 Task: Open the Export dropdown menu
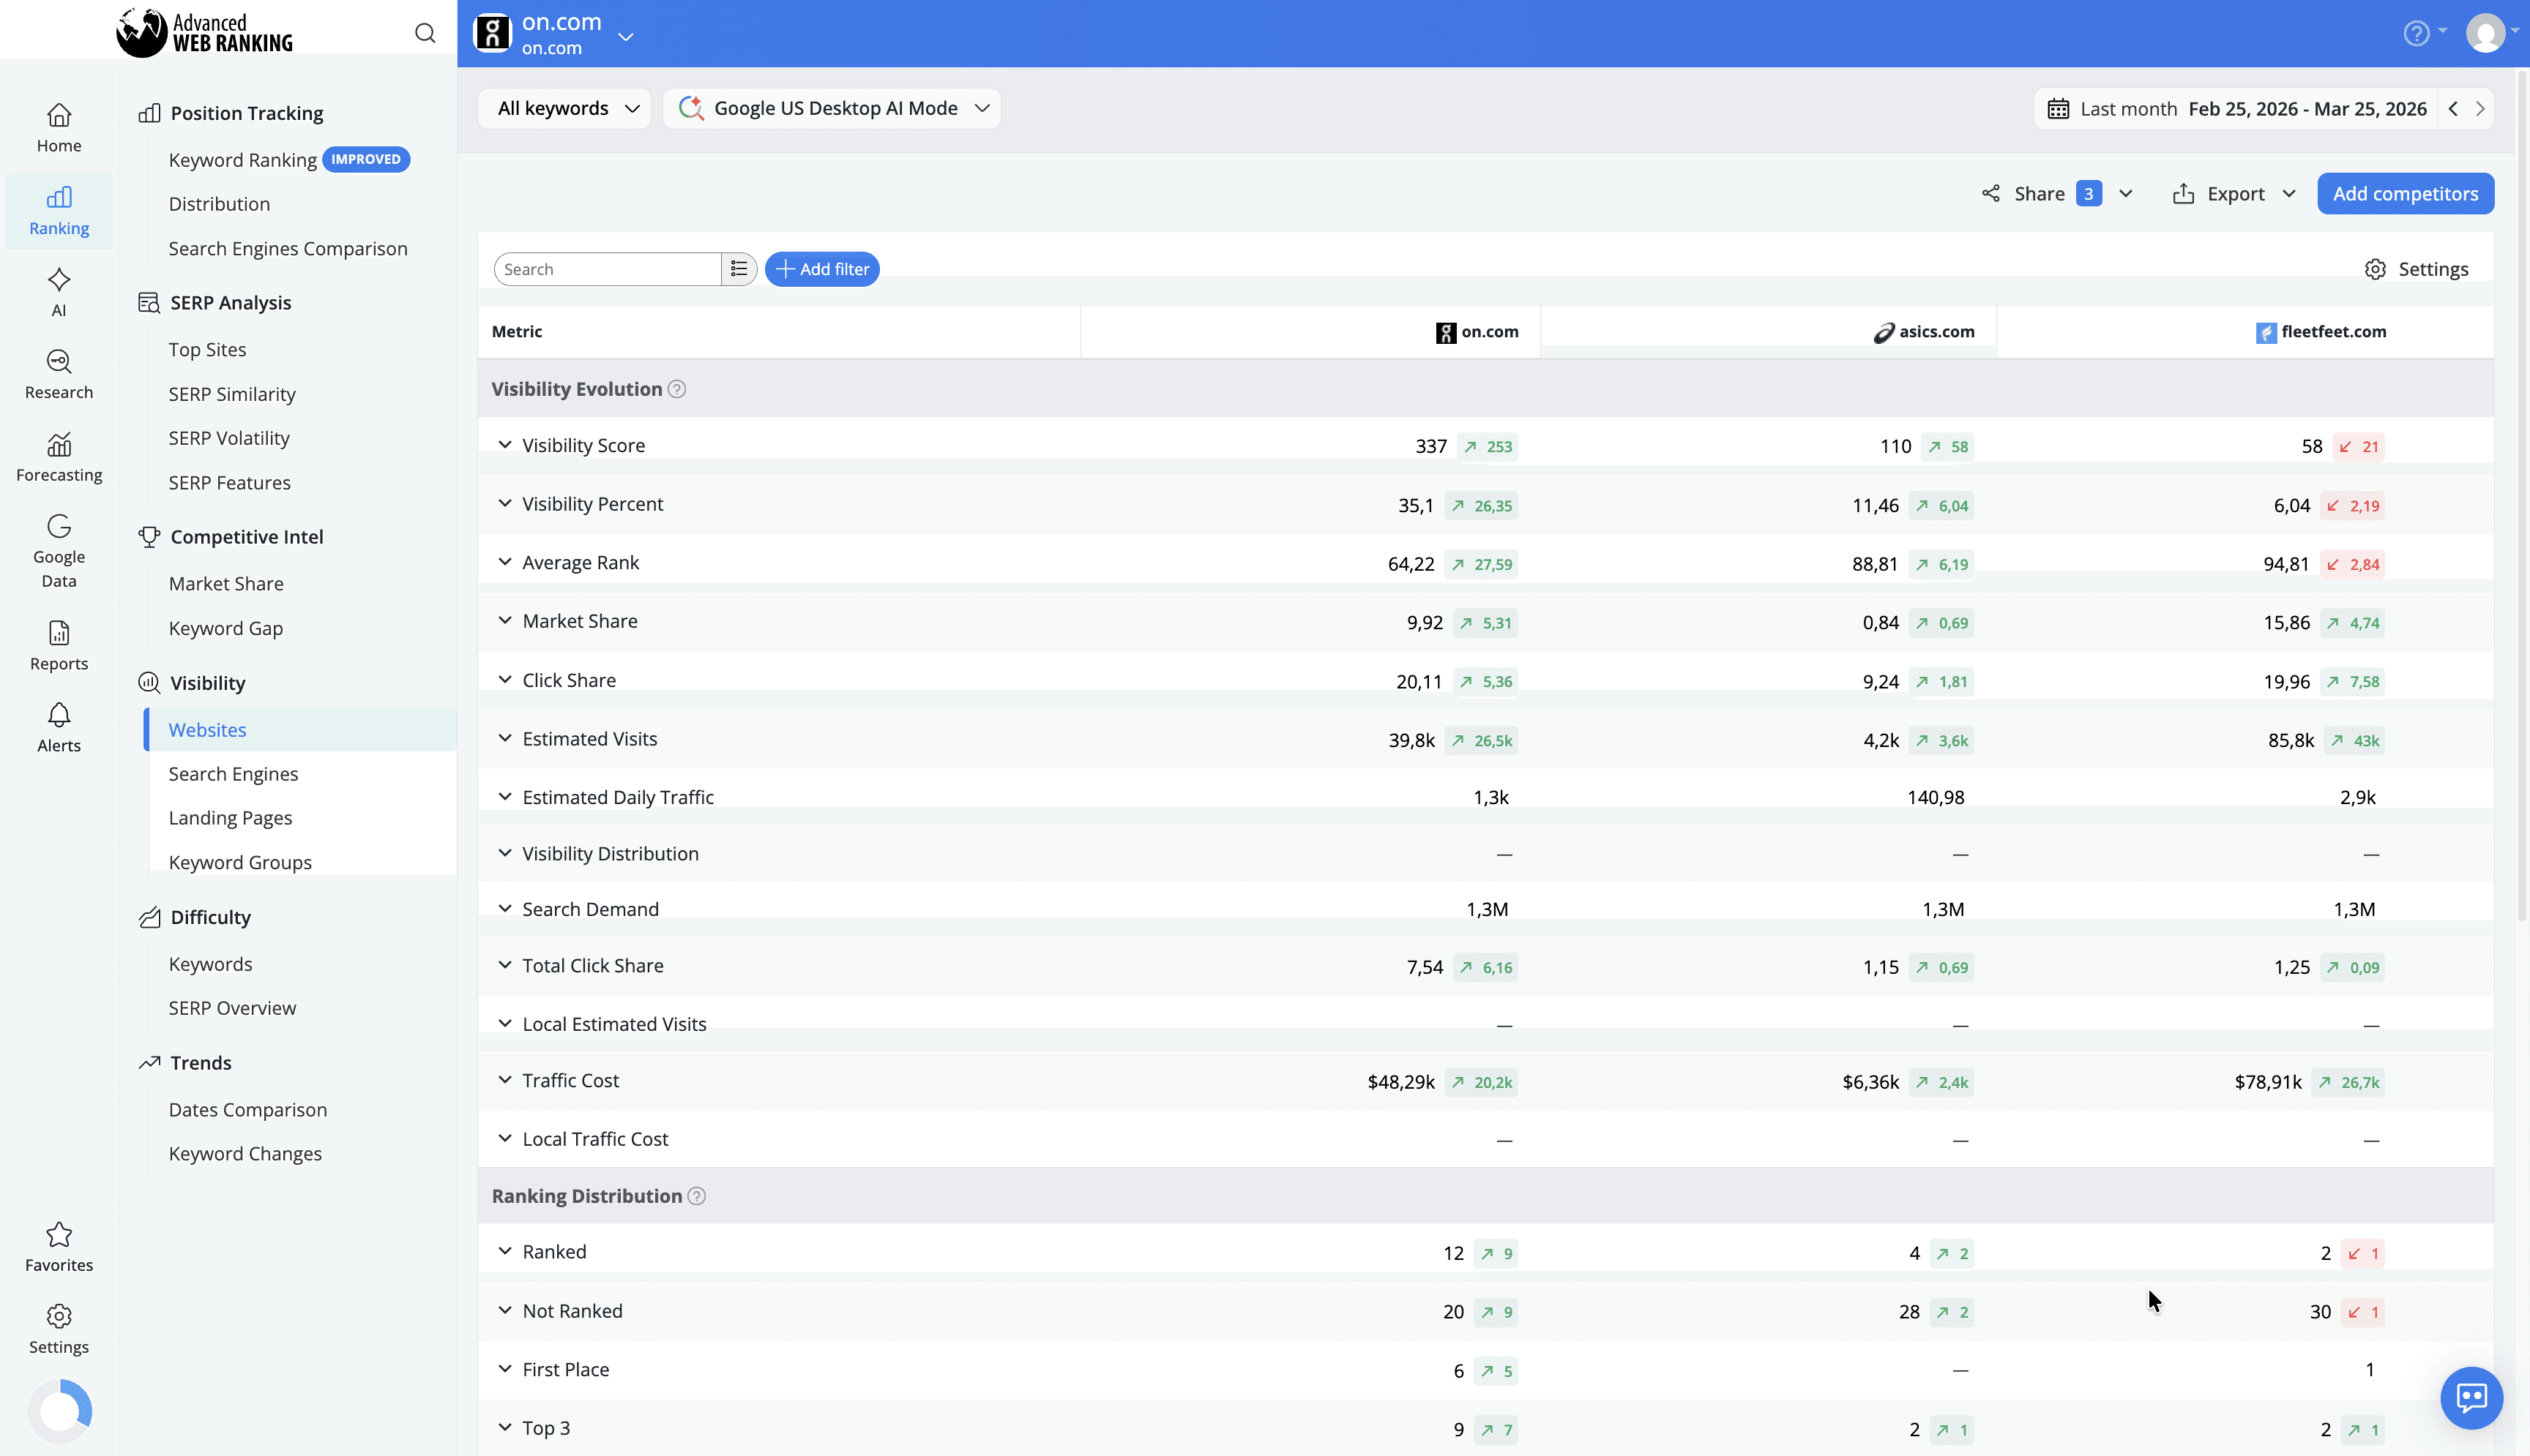pyautogui.click(x=2234, y=193)
